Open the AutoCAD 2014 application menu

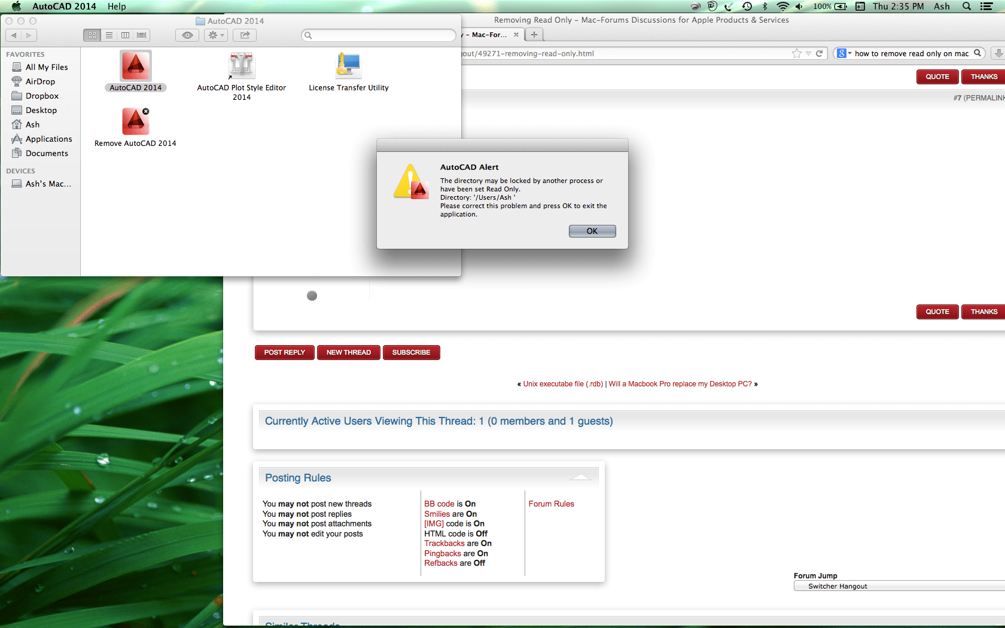point(64,7)
